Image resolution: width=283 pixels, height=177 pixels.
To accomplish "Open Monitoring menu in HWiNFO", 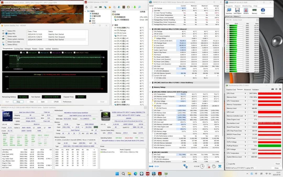I will 247,6.
